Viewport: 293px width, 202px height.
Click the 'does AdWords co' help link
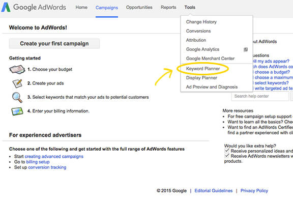[x=273, y=67]
